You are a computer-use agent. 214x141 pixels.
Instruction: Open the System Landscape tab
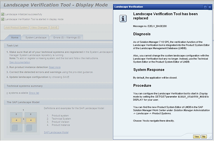36,38
